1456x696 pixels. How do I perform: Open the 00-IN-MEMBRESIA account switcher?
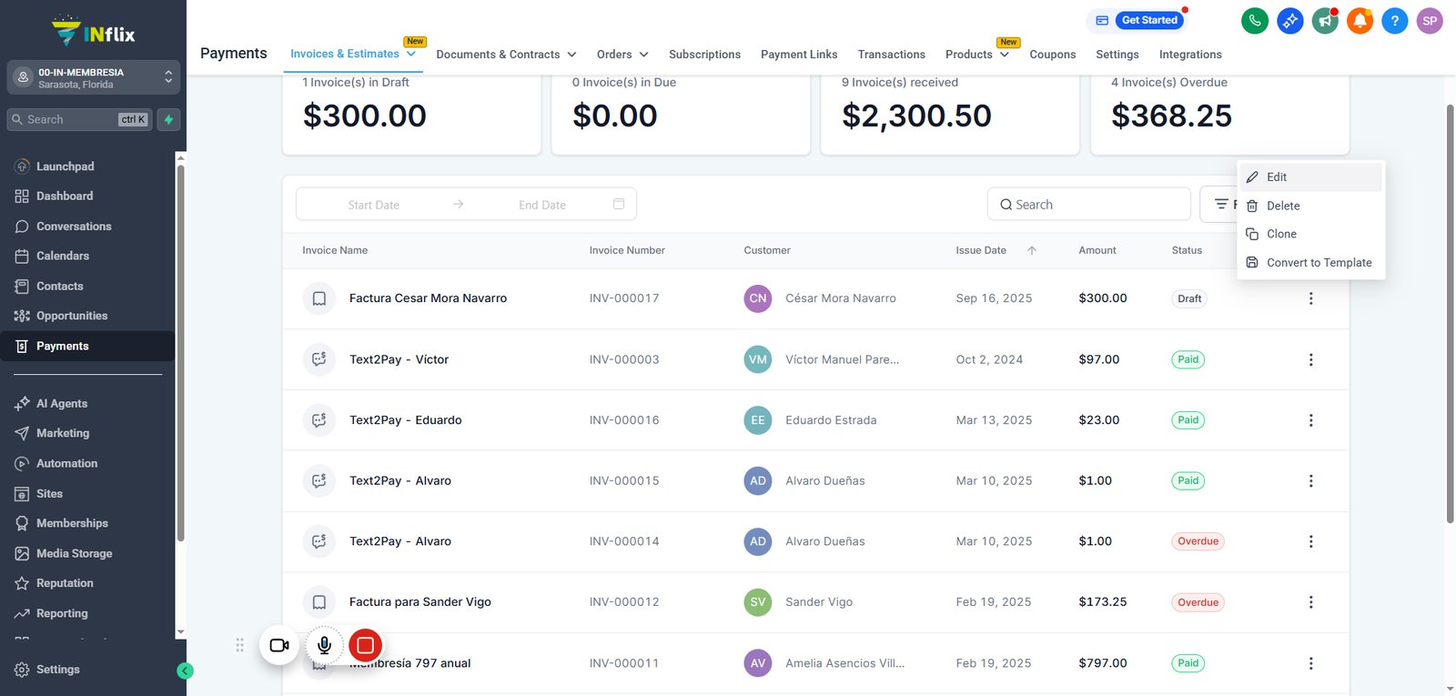coord(93,78)
